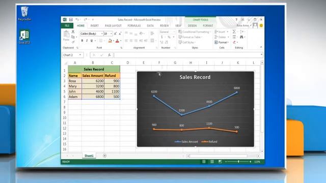
Task: Open the font name dropdown
Action: [102, 34]
